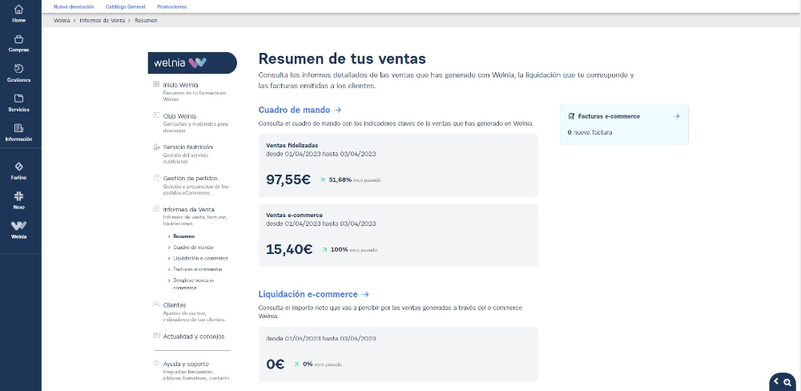
Task: Open the Home icon in the sidebar
Action: pyautogui.click(x=19, y=9)
